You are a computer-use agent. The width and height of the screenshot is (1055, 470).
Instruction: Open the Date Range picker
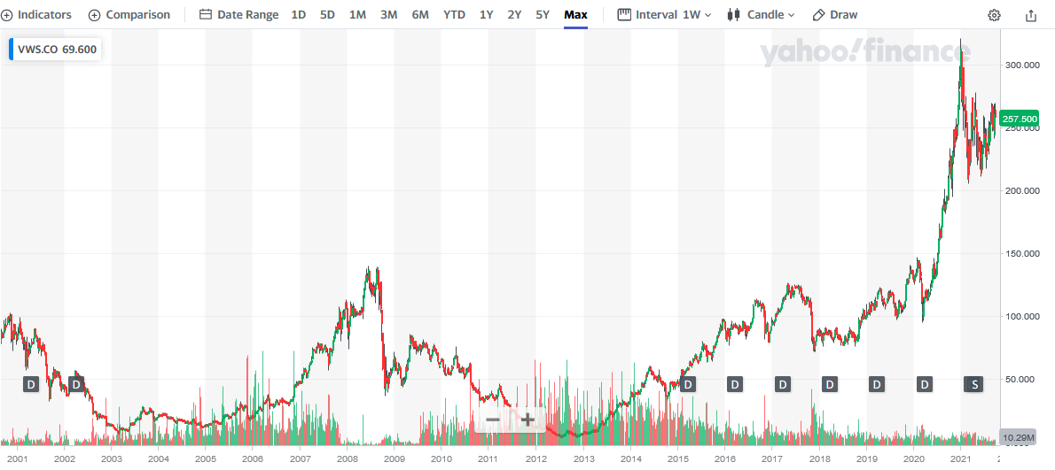(238, 15)
